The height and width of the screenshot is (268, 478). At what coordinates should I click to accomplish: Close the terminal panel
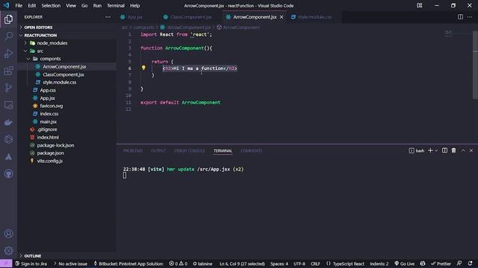pyautogui.click(x=471, y=150)
